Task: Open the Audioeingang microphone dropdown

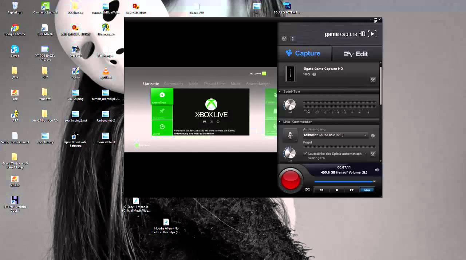Action: click(335, 135)
